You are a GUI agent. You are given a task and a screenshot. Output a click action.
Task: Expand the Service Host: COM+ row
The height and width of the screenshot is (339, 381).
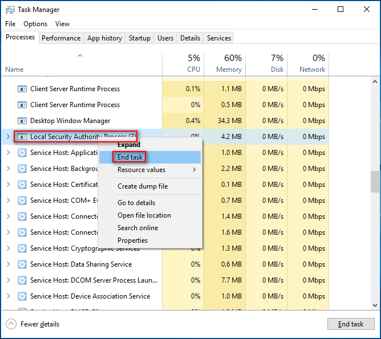(x=8, y=201)
